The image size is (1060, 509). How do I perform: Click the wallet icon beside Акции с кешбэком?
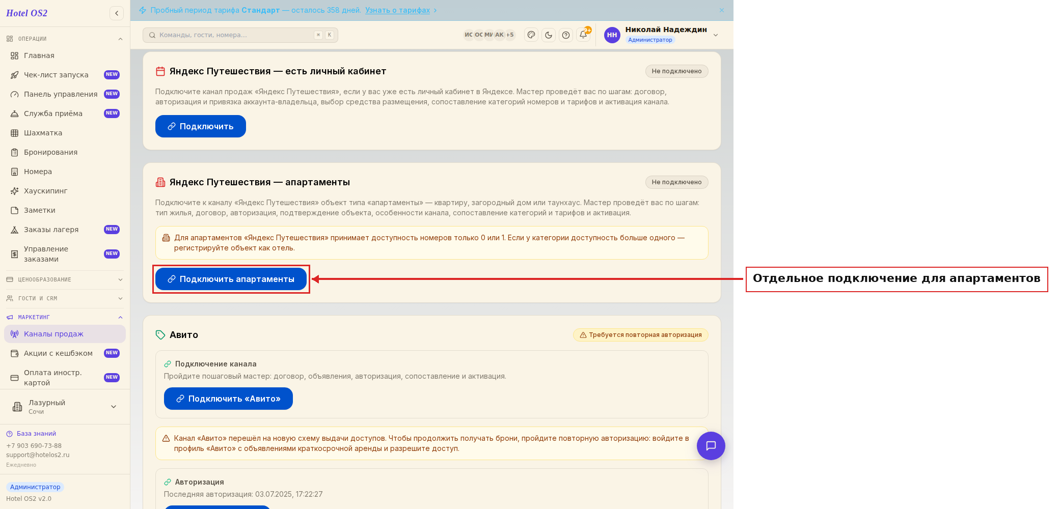(15, 353)
